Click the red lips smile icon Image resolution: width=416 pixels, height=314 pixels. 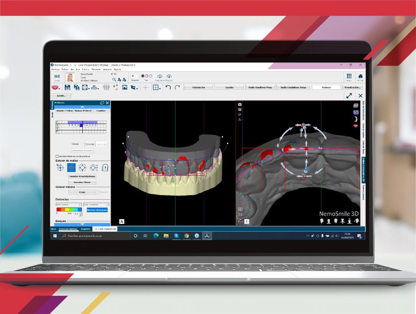click(55, 87)
